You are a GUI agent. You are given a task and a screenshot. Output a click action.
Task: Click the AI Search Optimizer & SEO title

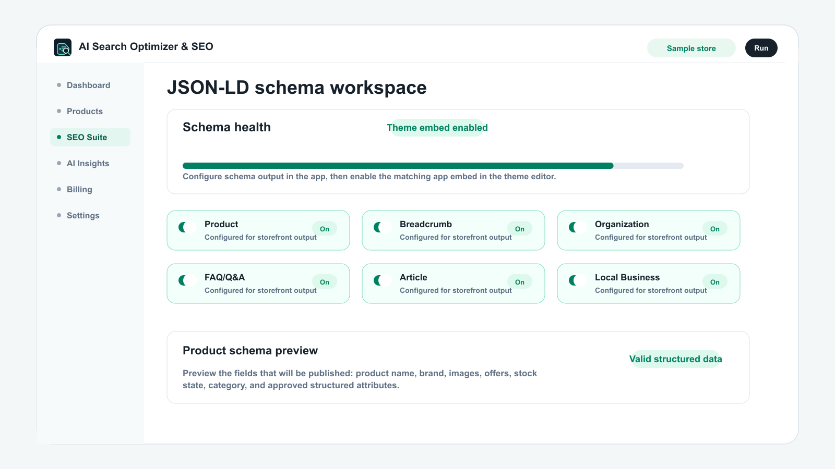[146, 46]
